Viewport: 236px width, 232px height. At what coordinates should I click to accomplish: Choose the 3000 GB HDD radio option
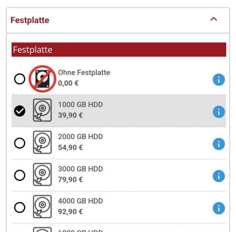19,175
